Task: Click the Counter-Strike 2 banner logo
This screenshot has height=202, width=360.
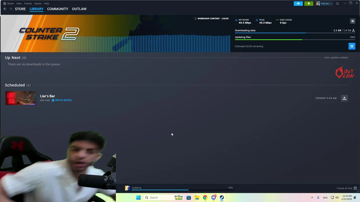Action: pos(49,34)
